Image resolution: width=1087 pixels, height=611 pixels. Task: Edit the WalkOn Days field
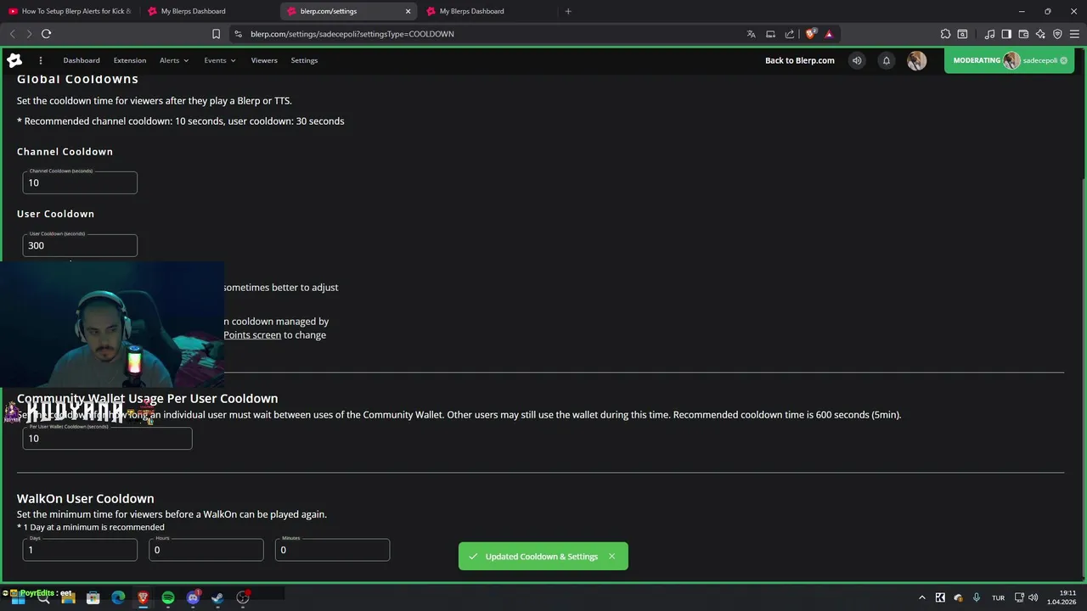[x=80, y=550]
